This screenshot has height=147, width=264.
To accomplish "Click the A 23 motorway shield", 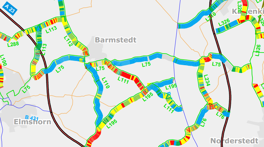I will point(10,8).
